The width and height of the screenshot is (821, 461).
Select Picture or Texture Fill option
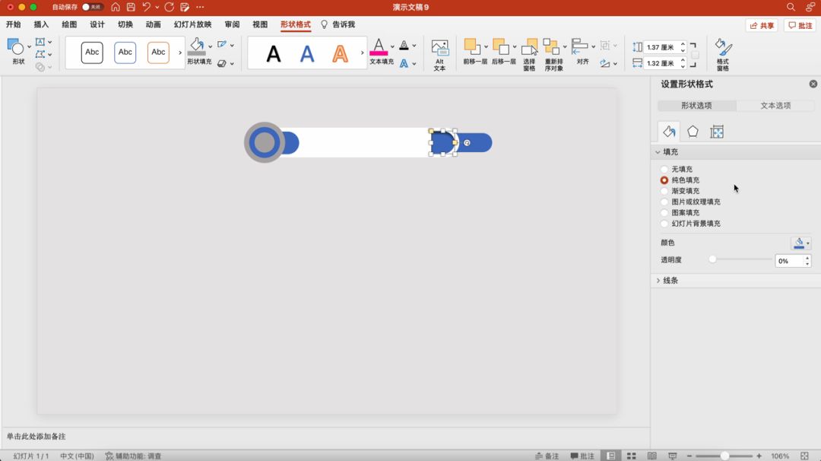(x=664, y=202)
